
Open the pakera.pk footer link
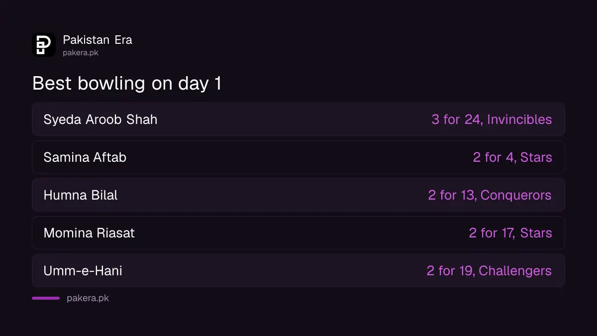coord(88,299)
